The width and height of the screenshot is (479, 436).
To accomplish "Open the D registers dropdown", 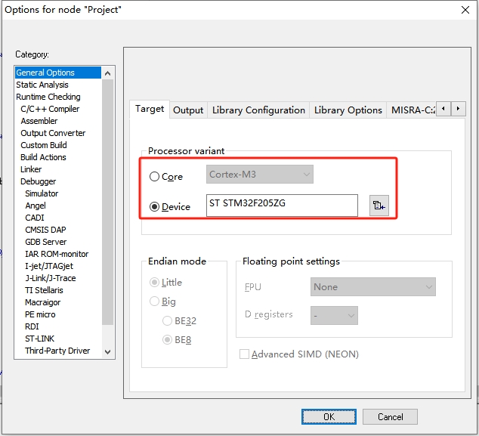I will click(334, 315).
